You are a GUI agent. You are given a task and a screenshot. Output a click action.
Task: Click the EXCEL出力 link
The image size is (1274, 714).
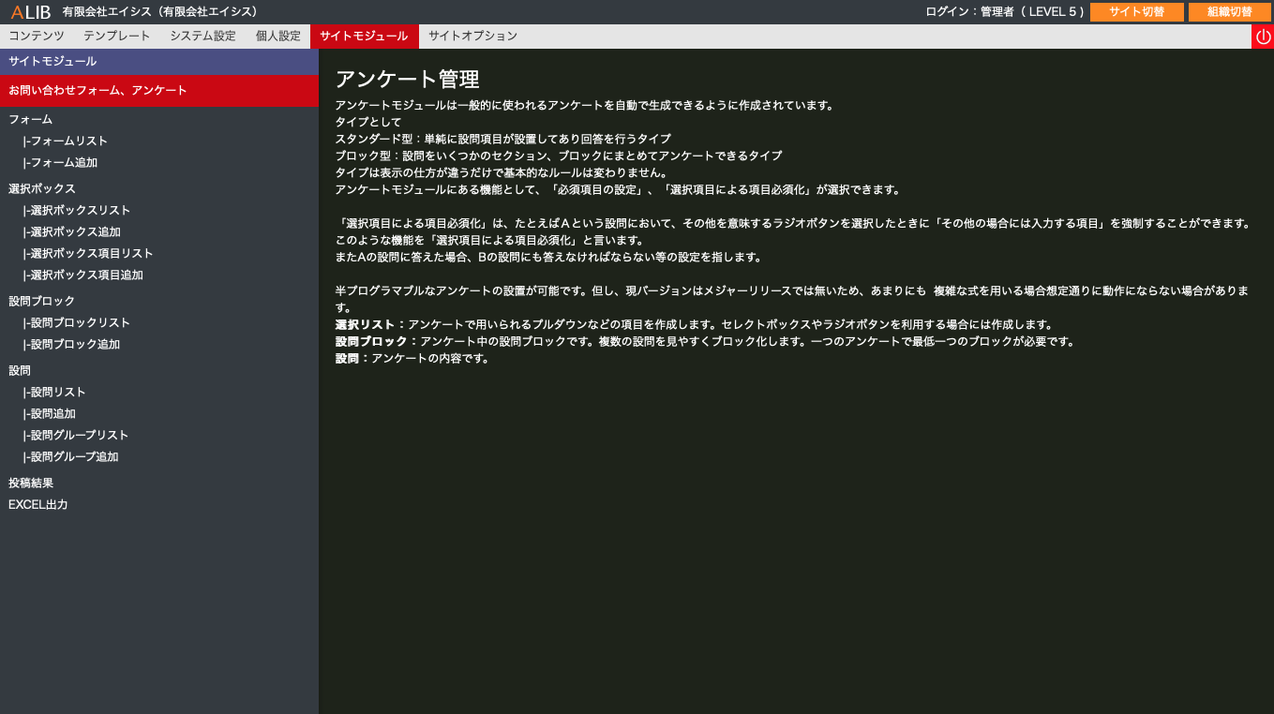click(38, 505)
